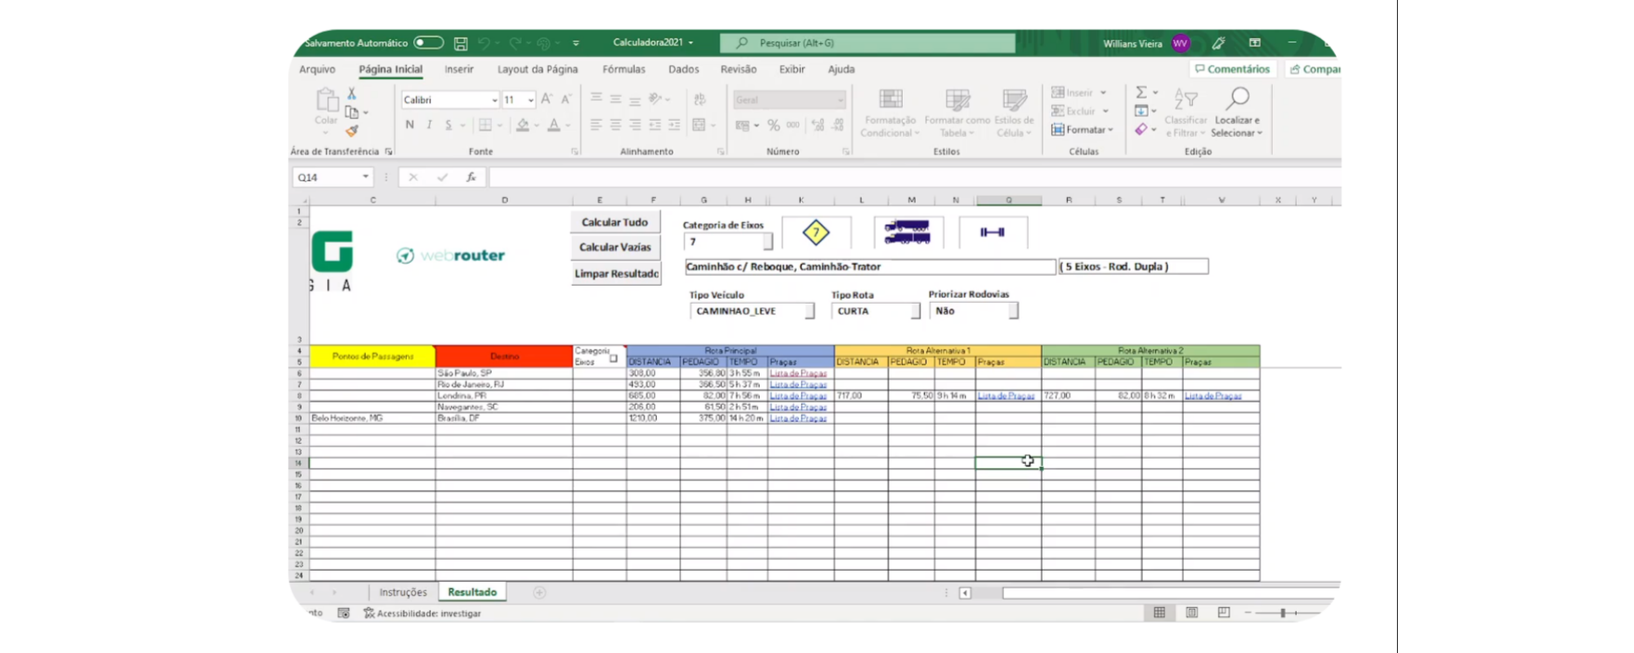Viewport: 1634px width, 653px height.
Task: Click the Colar paste button
Action: (327, 109)
